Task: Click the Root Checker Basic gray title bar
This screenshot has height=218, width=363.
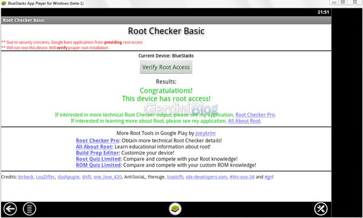Action: point(166,20)
